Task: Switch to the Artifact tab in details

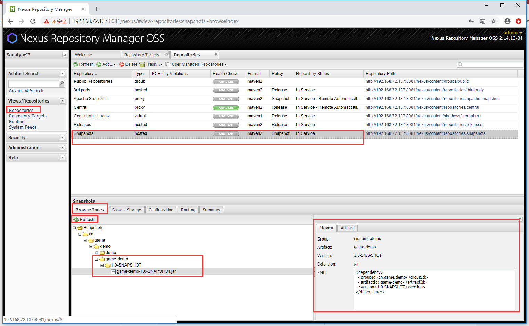Action: 347,228
